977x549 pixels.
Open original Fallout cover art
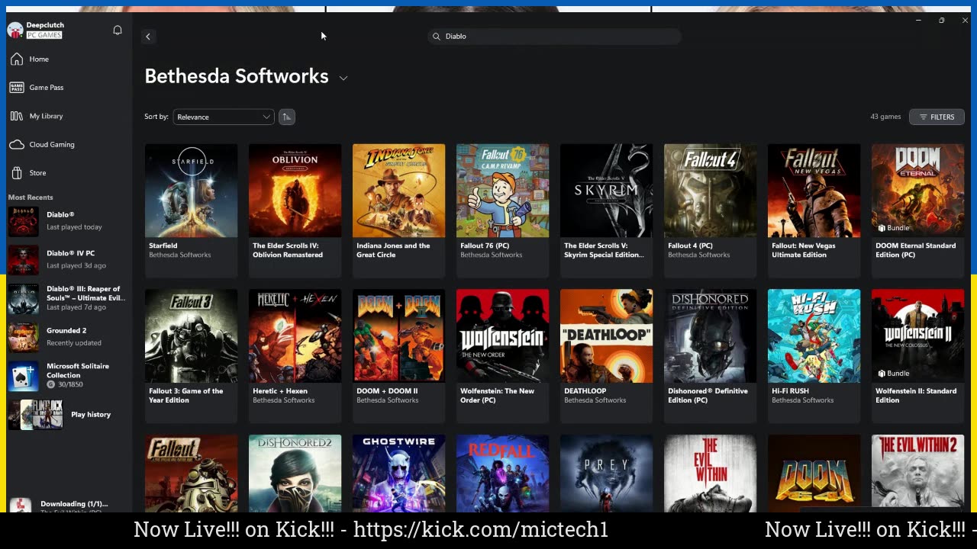click(x=192, y=474)
